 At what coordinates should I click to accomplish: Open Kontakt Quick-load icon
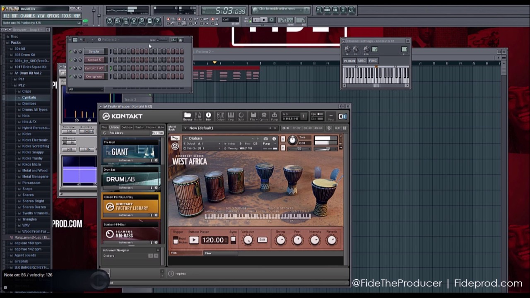241,116
